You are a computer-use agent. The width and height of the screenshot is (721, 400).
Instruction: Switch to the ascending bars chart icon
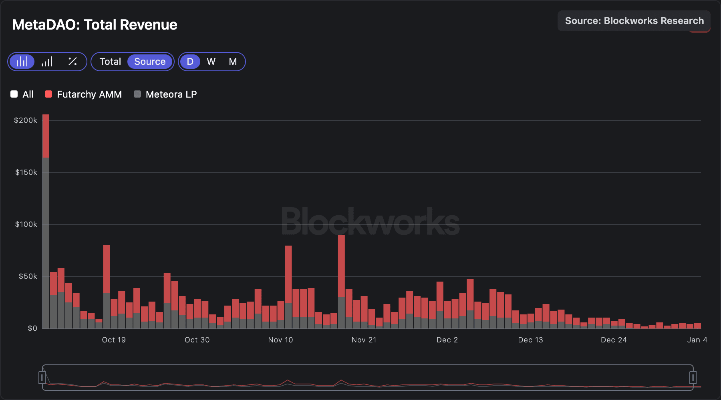point(47,62)
